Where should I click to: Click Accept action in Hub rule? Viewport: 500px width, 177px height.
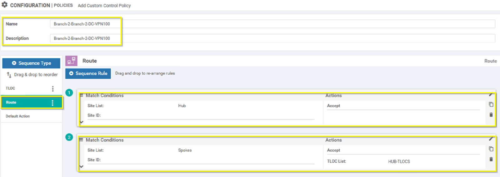point(333,106)
